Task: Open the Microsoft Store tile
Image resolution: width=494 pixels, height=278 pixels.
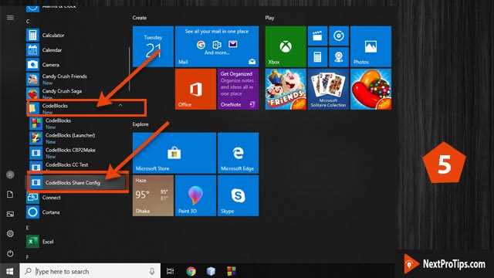Action: tap(174, 153)
